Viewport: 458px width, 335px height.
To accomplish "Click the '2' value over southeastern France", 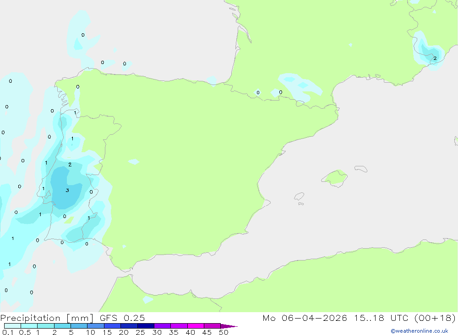I will point(435,58).
